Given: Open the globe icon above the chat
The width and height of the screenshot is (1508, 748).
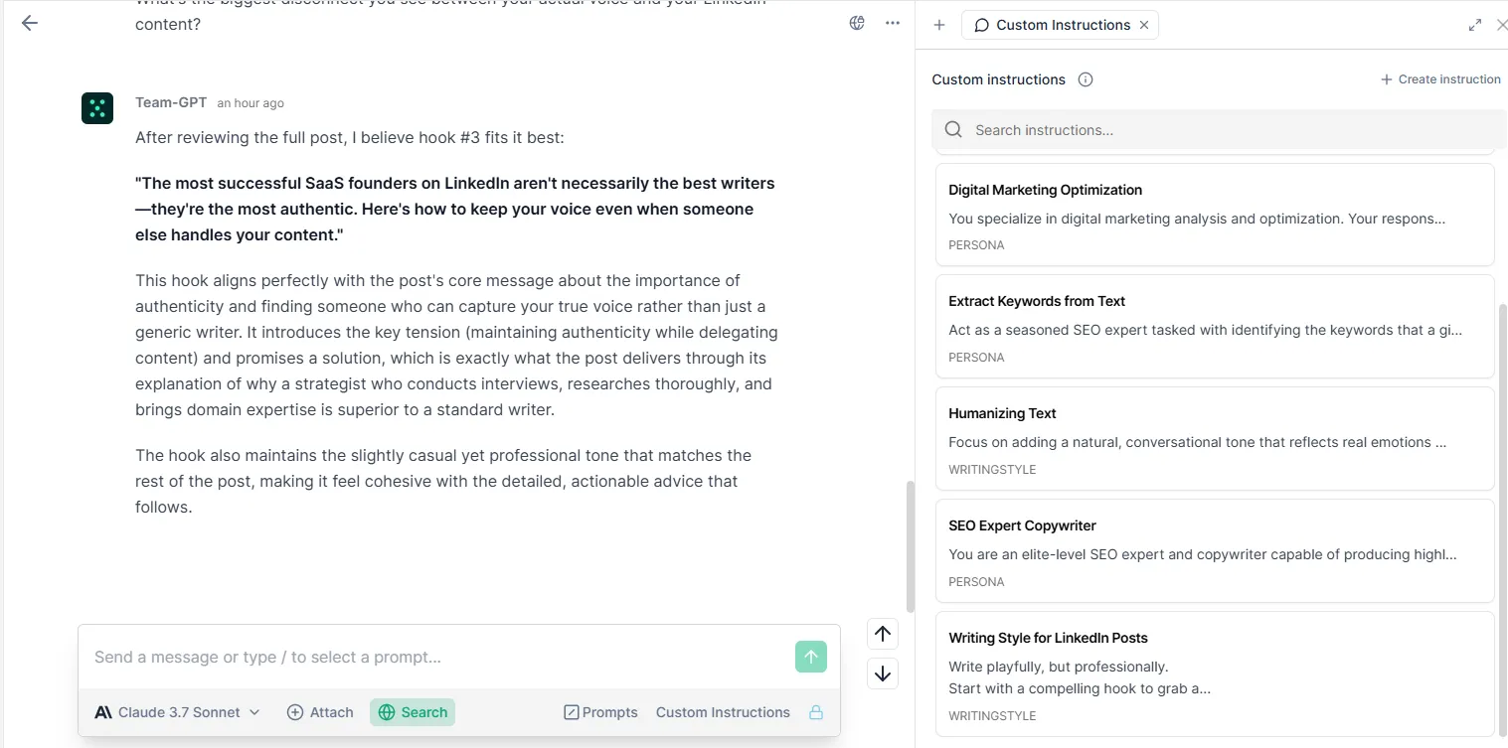Looking at the screenshot, I should pyautogui.click(x=857, y=23).
